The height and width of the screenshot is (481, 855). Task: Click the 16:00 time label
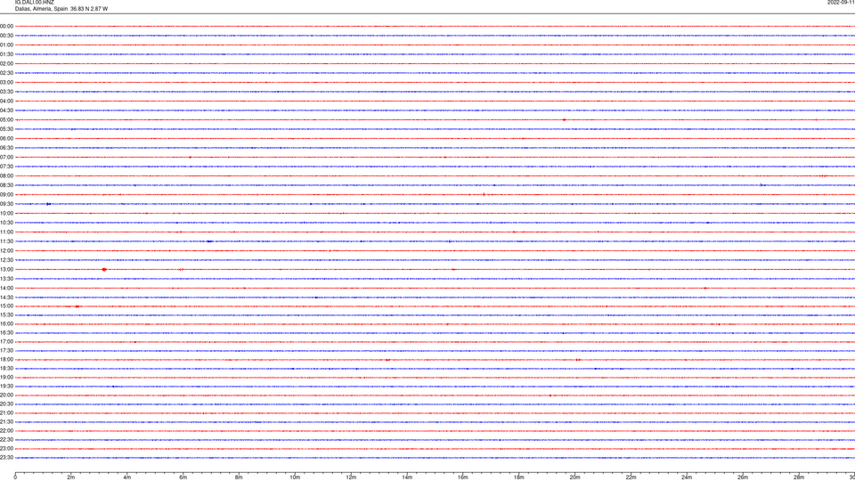(x=6, y=324)
